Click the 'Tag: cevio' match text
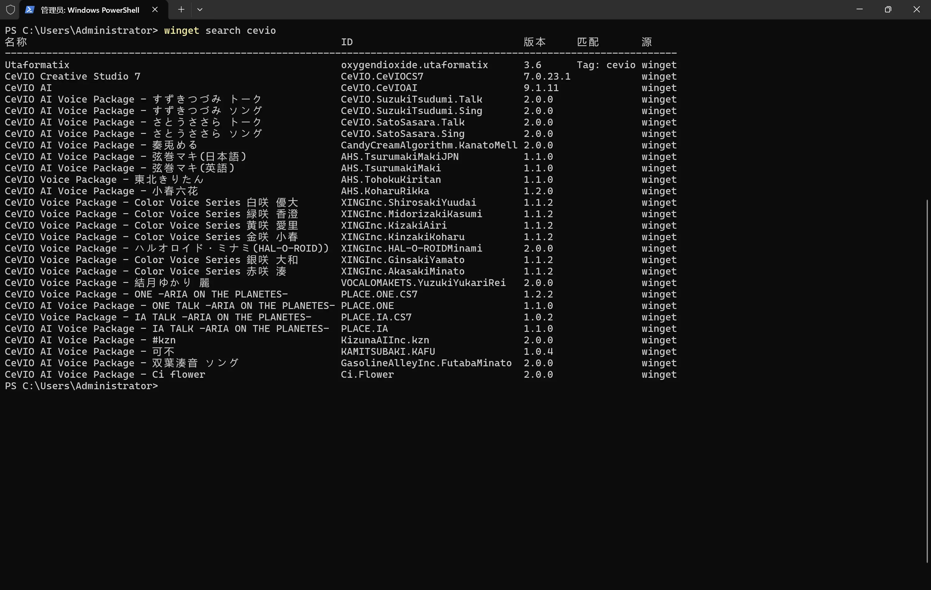 coord(606,65)
